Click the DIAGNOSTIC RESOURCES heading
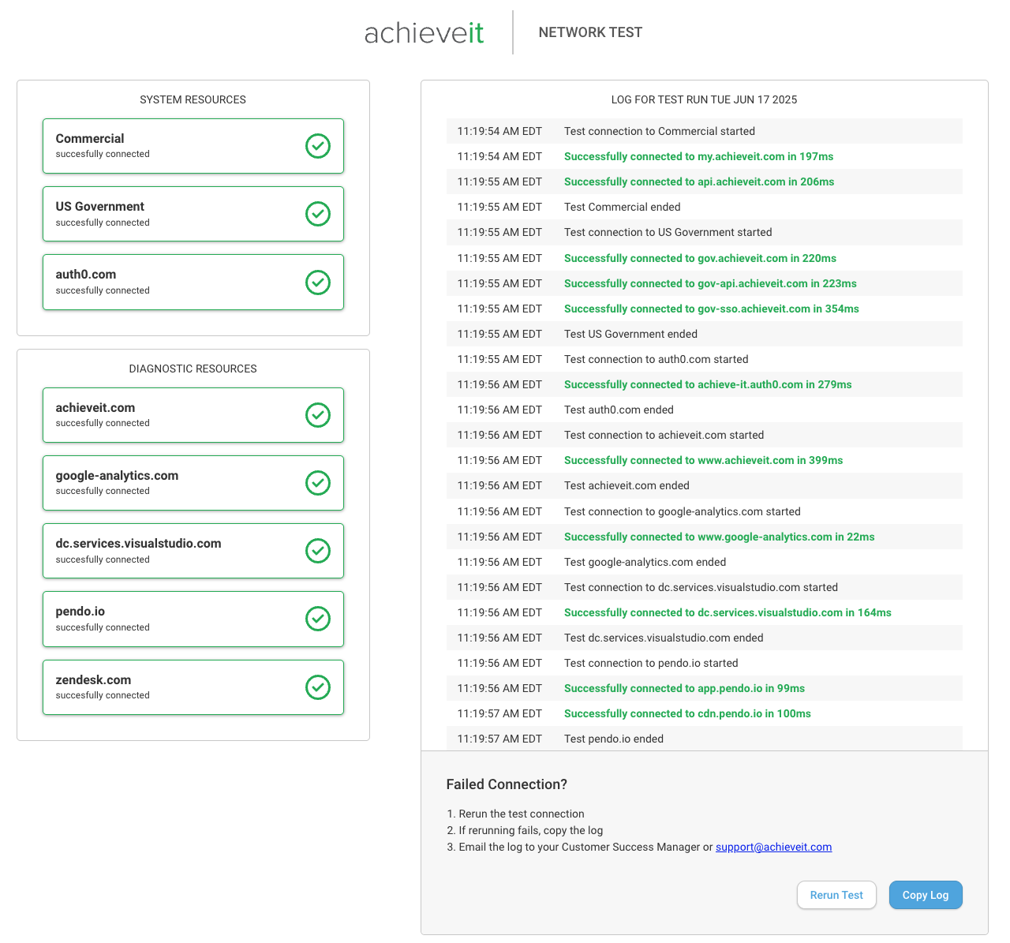 pyautogui.click(x=193, y=369)
